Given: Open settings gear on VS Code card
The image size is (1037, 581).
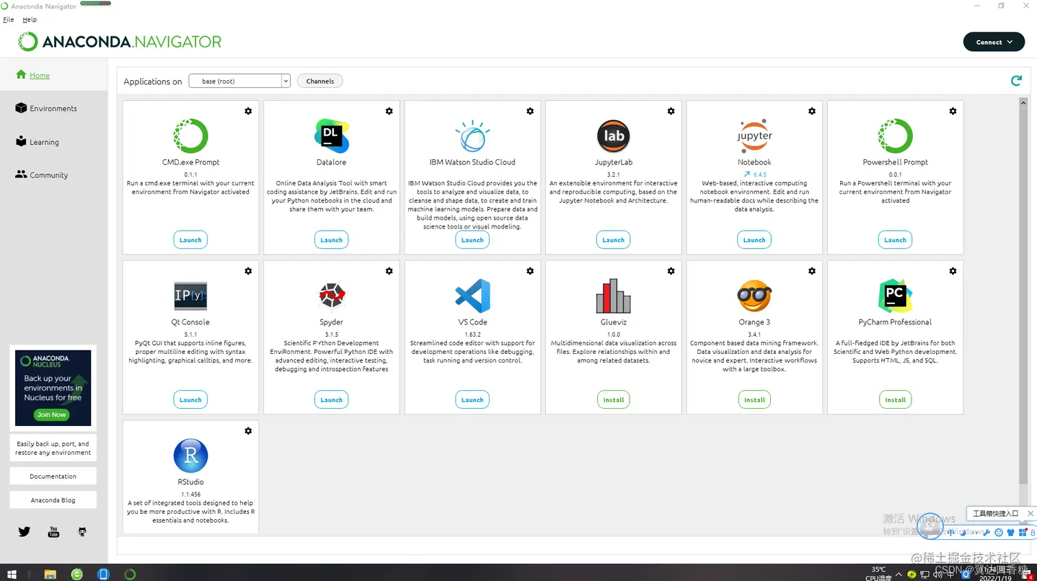Looking at the screenshot, I should click(530, 271).
